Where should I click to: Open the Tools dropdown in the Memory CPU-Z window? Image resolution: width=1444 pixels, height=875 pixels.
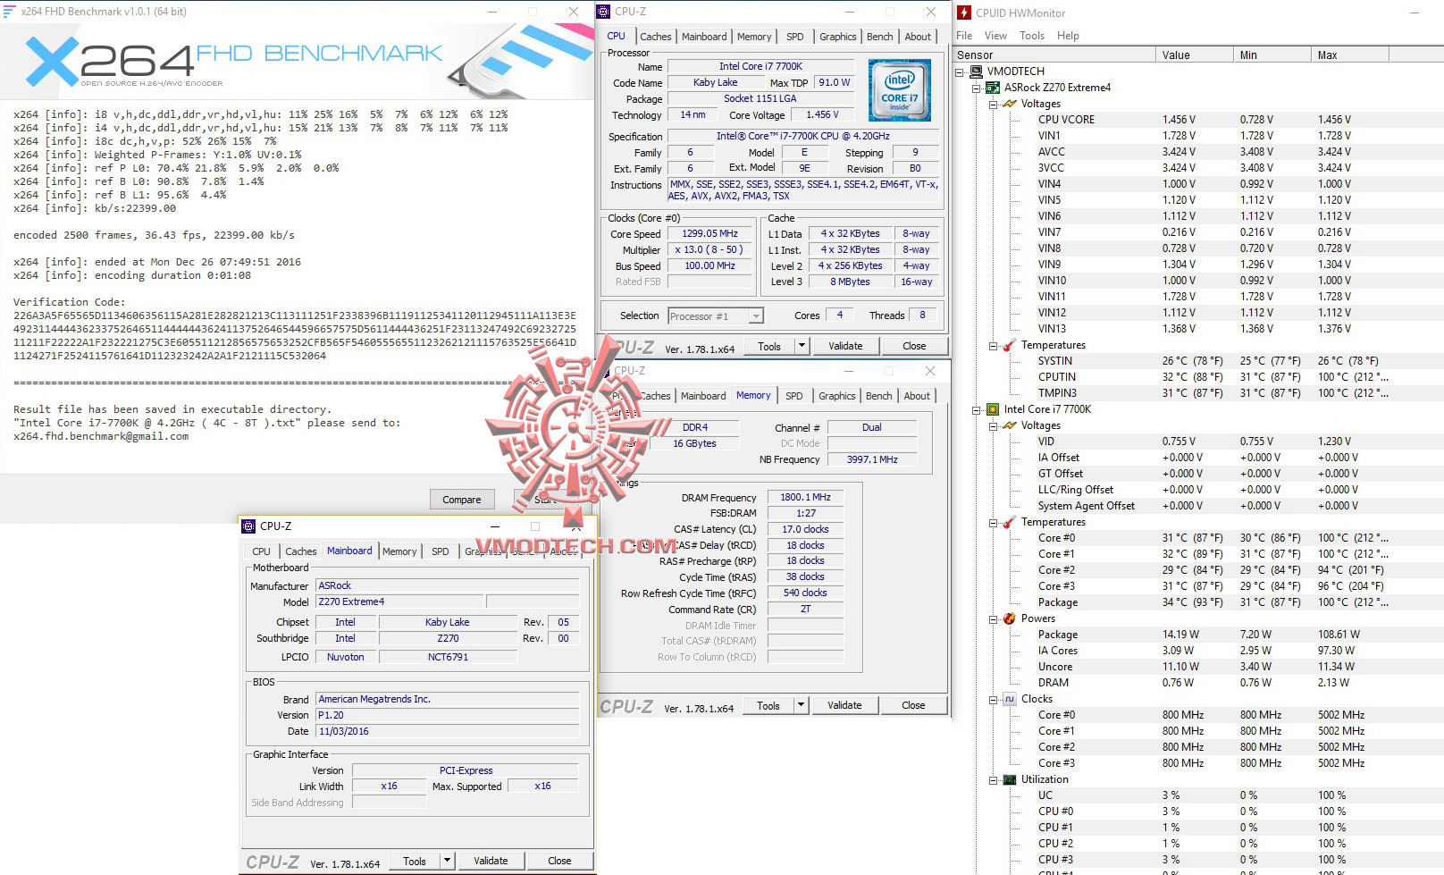point(801,705)
